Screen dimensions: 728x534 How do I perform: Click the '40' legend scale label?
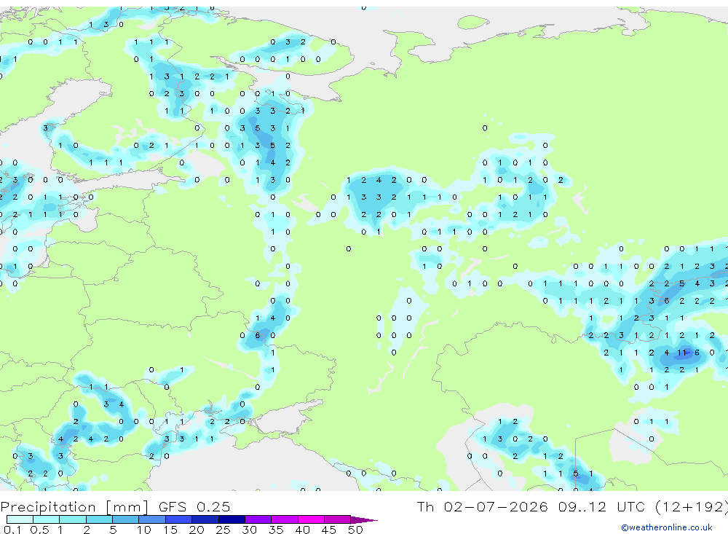(x=302, y=530)
